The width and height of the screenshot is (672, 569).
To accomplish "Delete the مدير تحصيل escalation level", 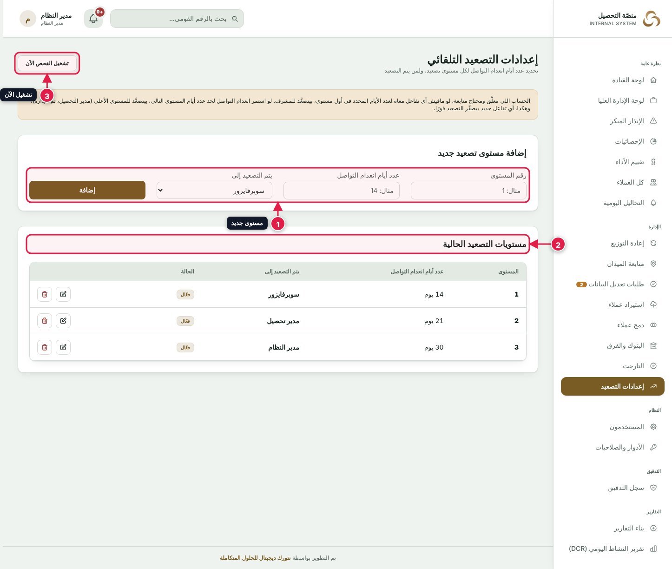I will [x=45, y=321].
